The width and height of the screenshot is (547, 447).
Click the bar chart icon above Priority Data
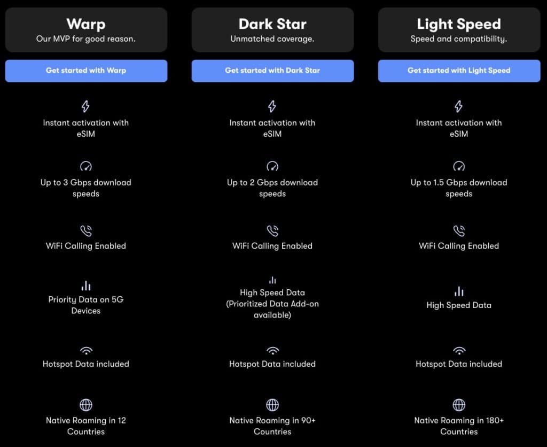[x=86, y=286]
